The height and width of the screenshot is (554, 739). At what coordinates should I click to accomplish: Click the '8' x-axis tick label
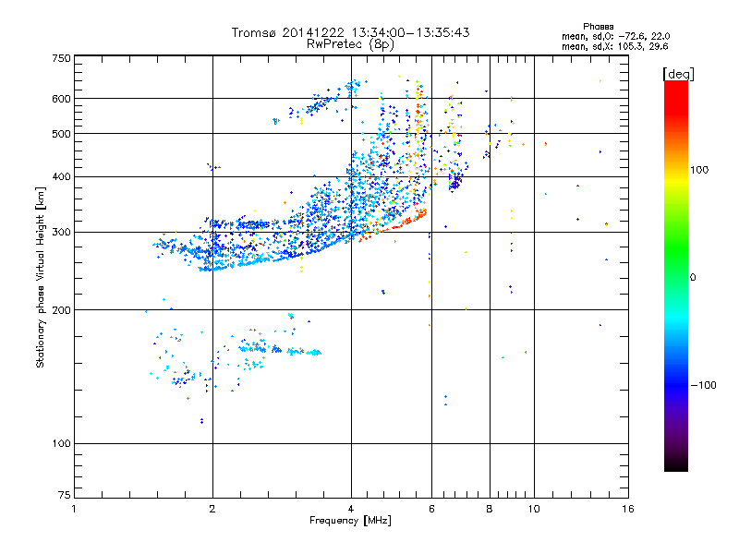coord(490,509)
